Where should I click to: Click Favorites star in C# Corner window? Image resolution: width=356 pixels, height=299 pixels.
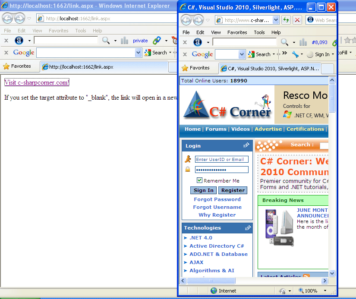185,68
